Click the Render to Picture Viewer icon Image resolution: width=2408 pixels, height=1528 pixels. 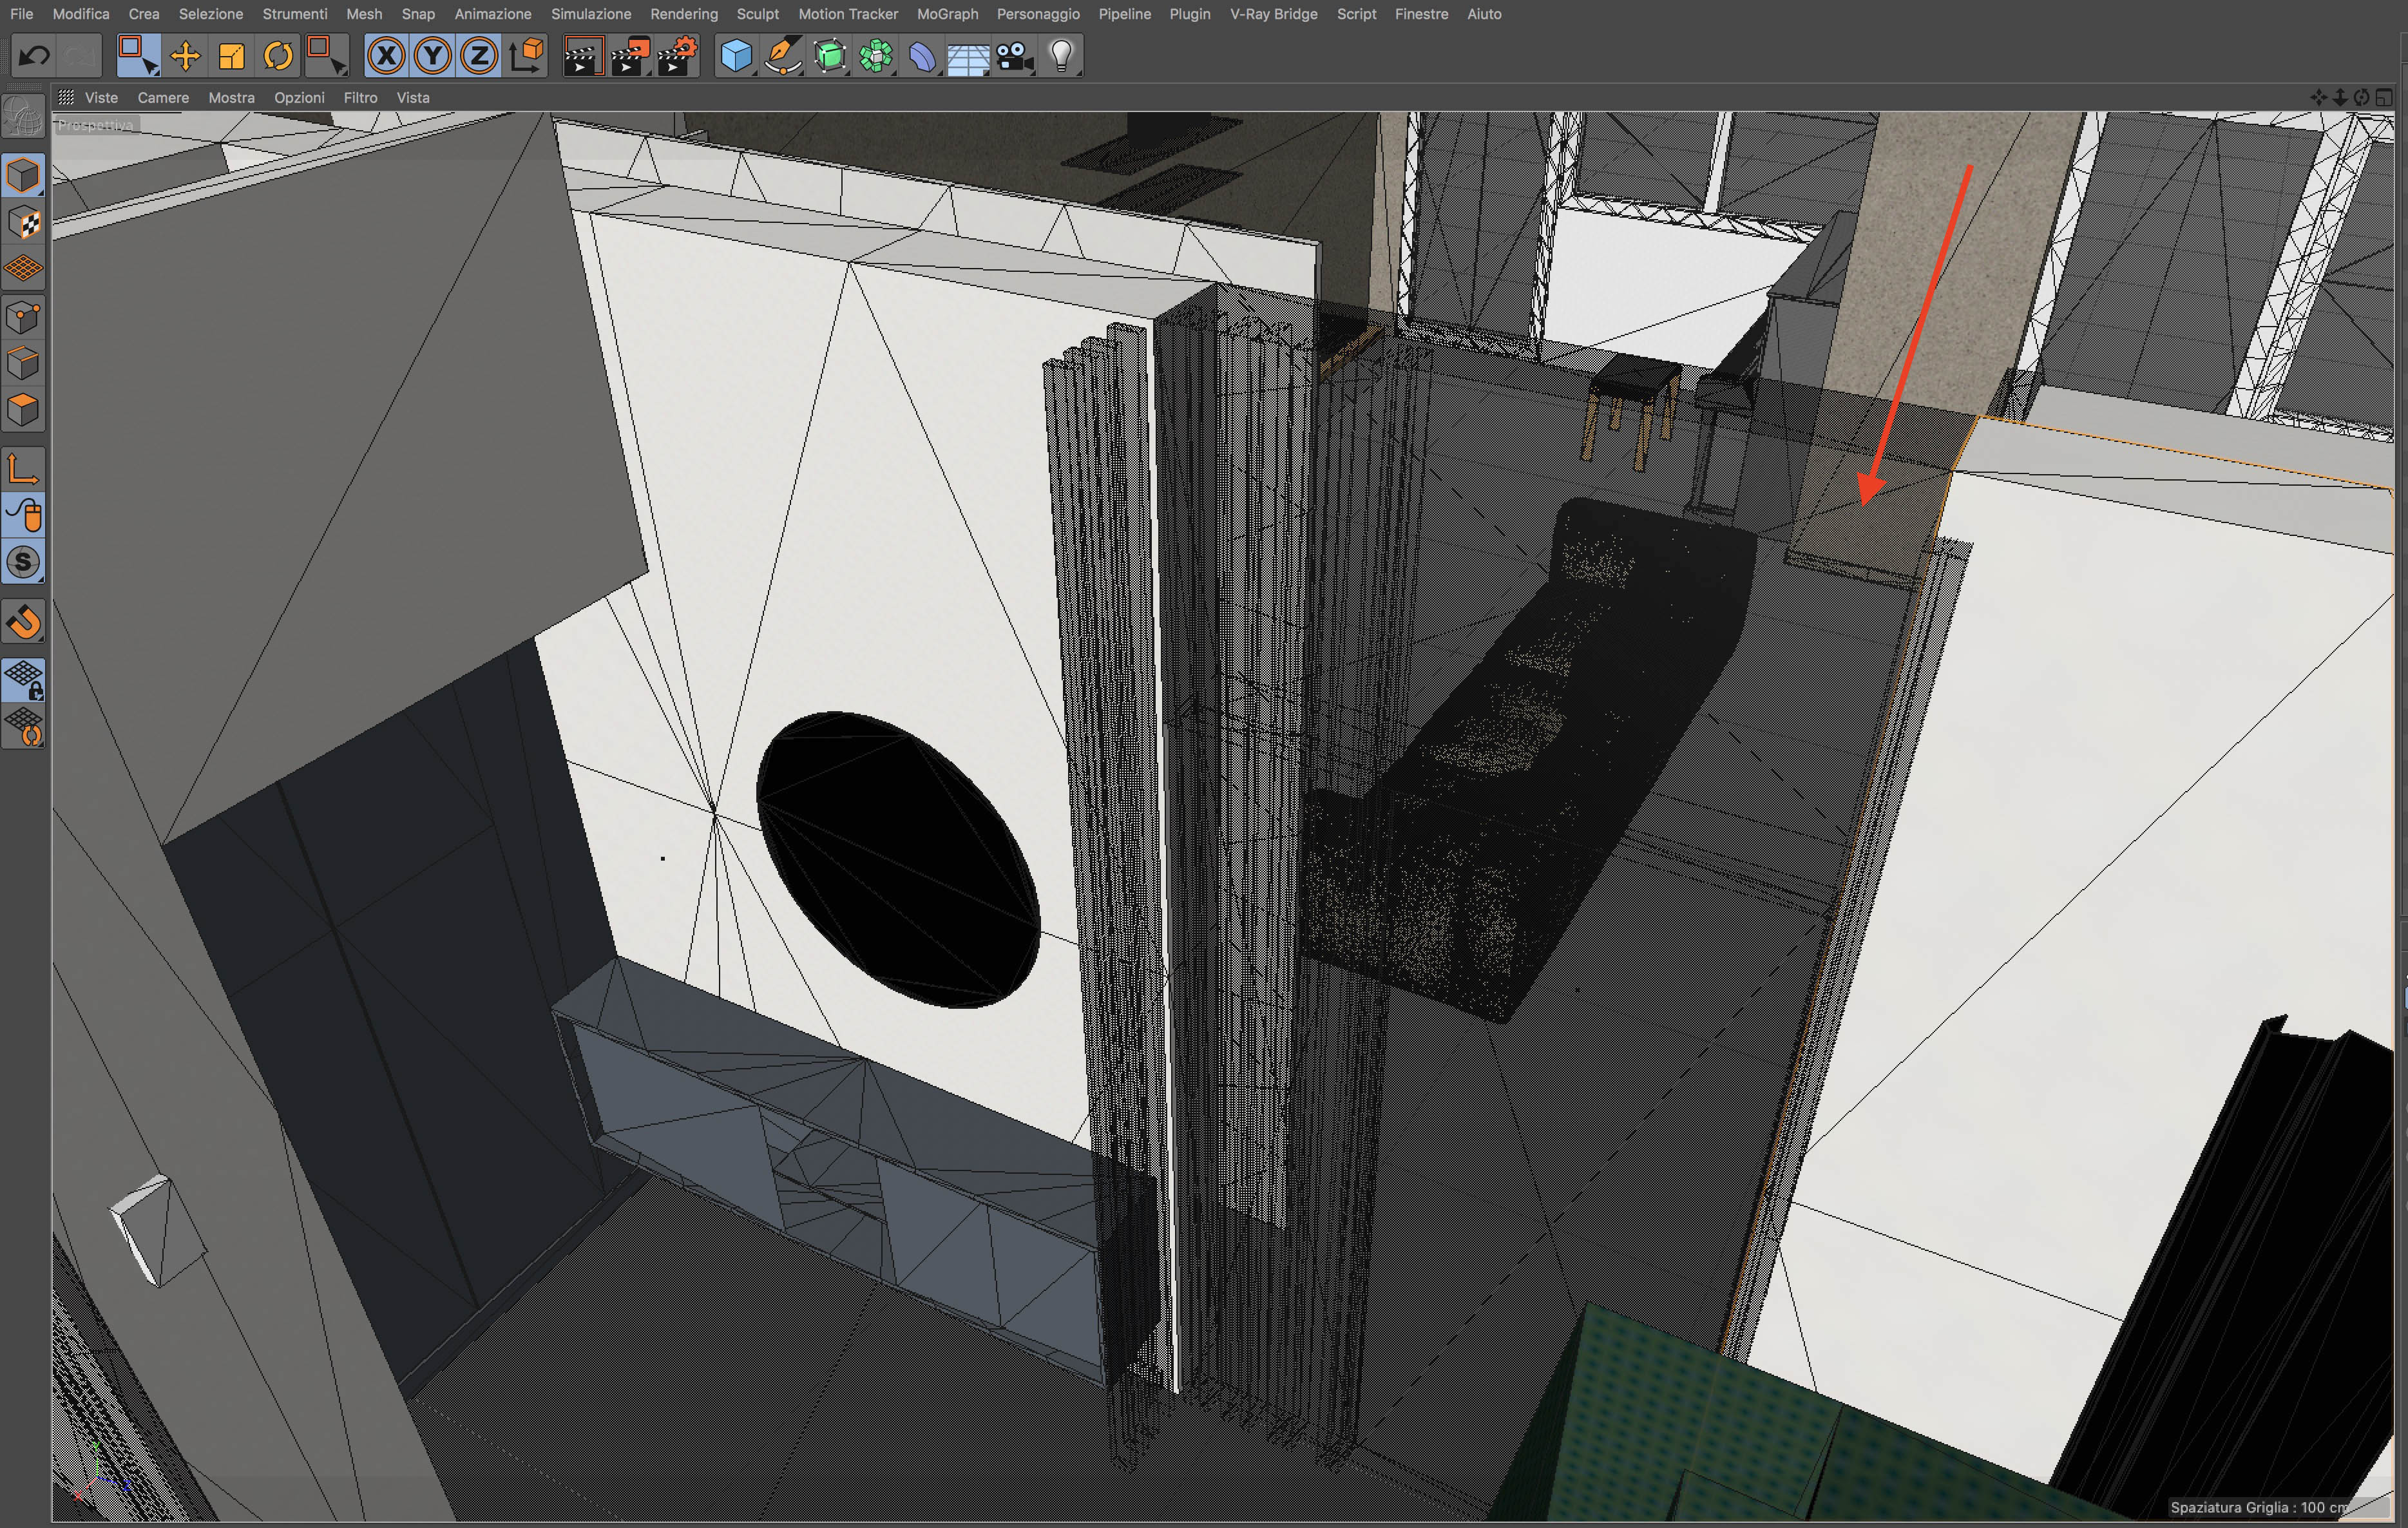tap(630, 56)
